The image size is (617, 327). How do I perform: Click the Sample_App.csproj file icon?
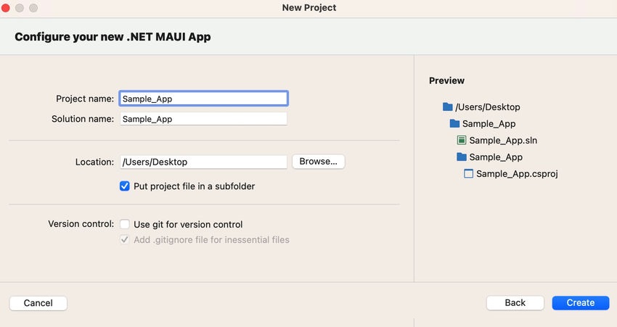pyautogui.click(x=469, y=174)
